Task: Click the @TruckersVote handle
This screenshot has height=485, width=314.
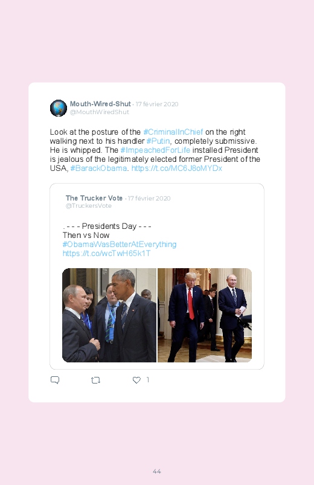Action: pyautogui.click(x=89, y=206)
